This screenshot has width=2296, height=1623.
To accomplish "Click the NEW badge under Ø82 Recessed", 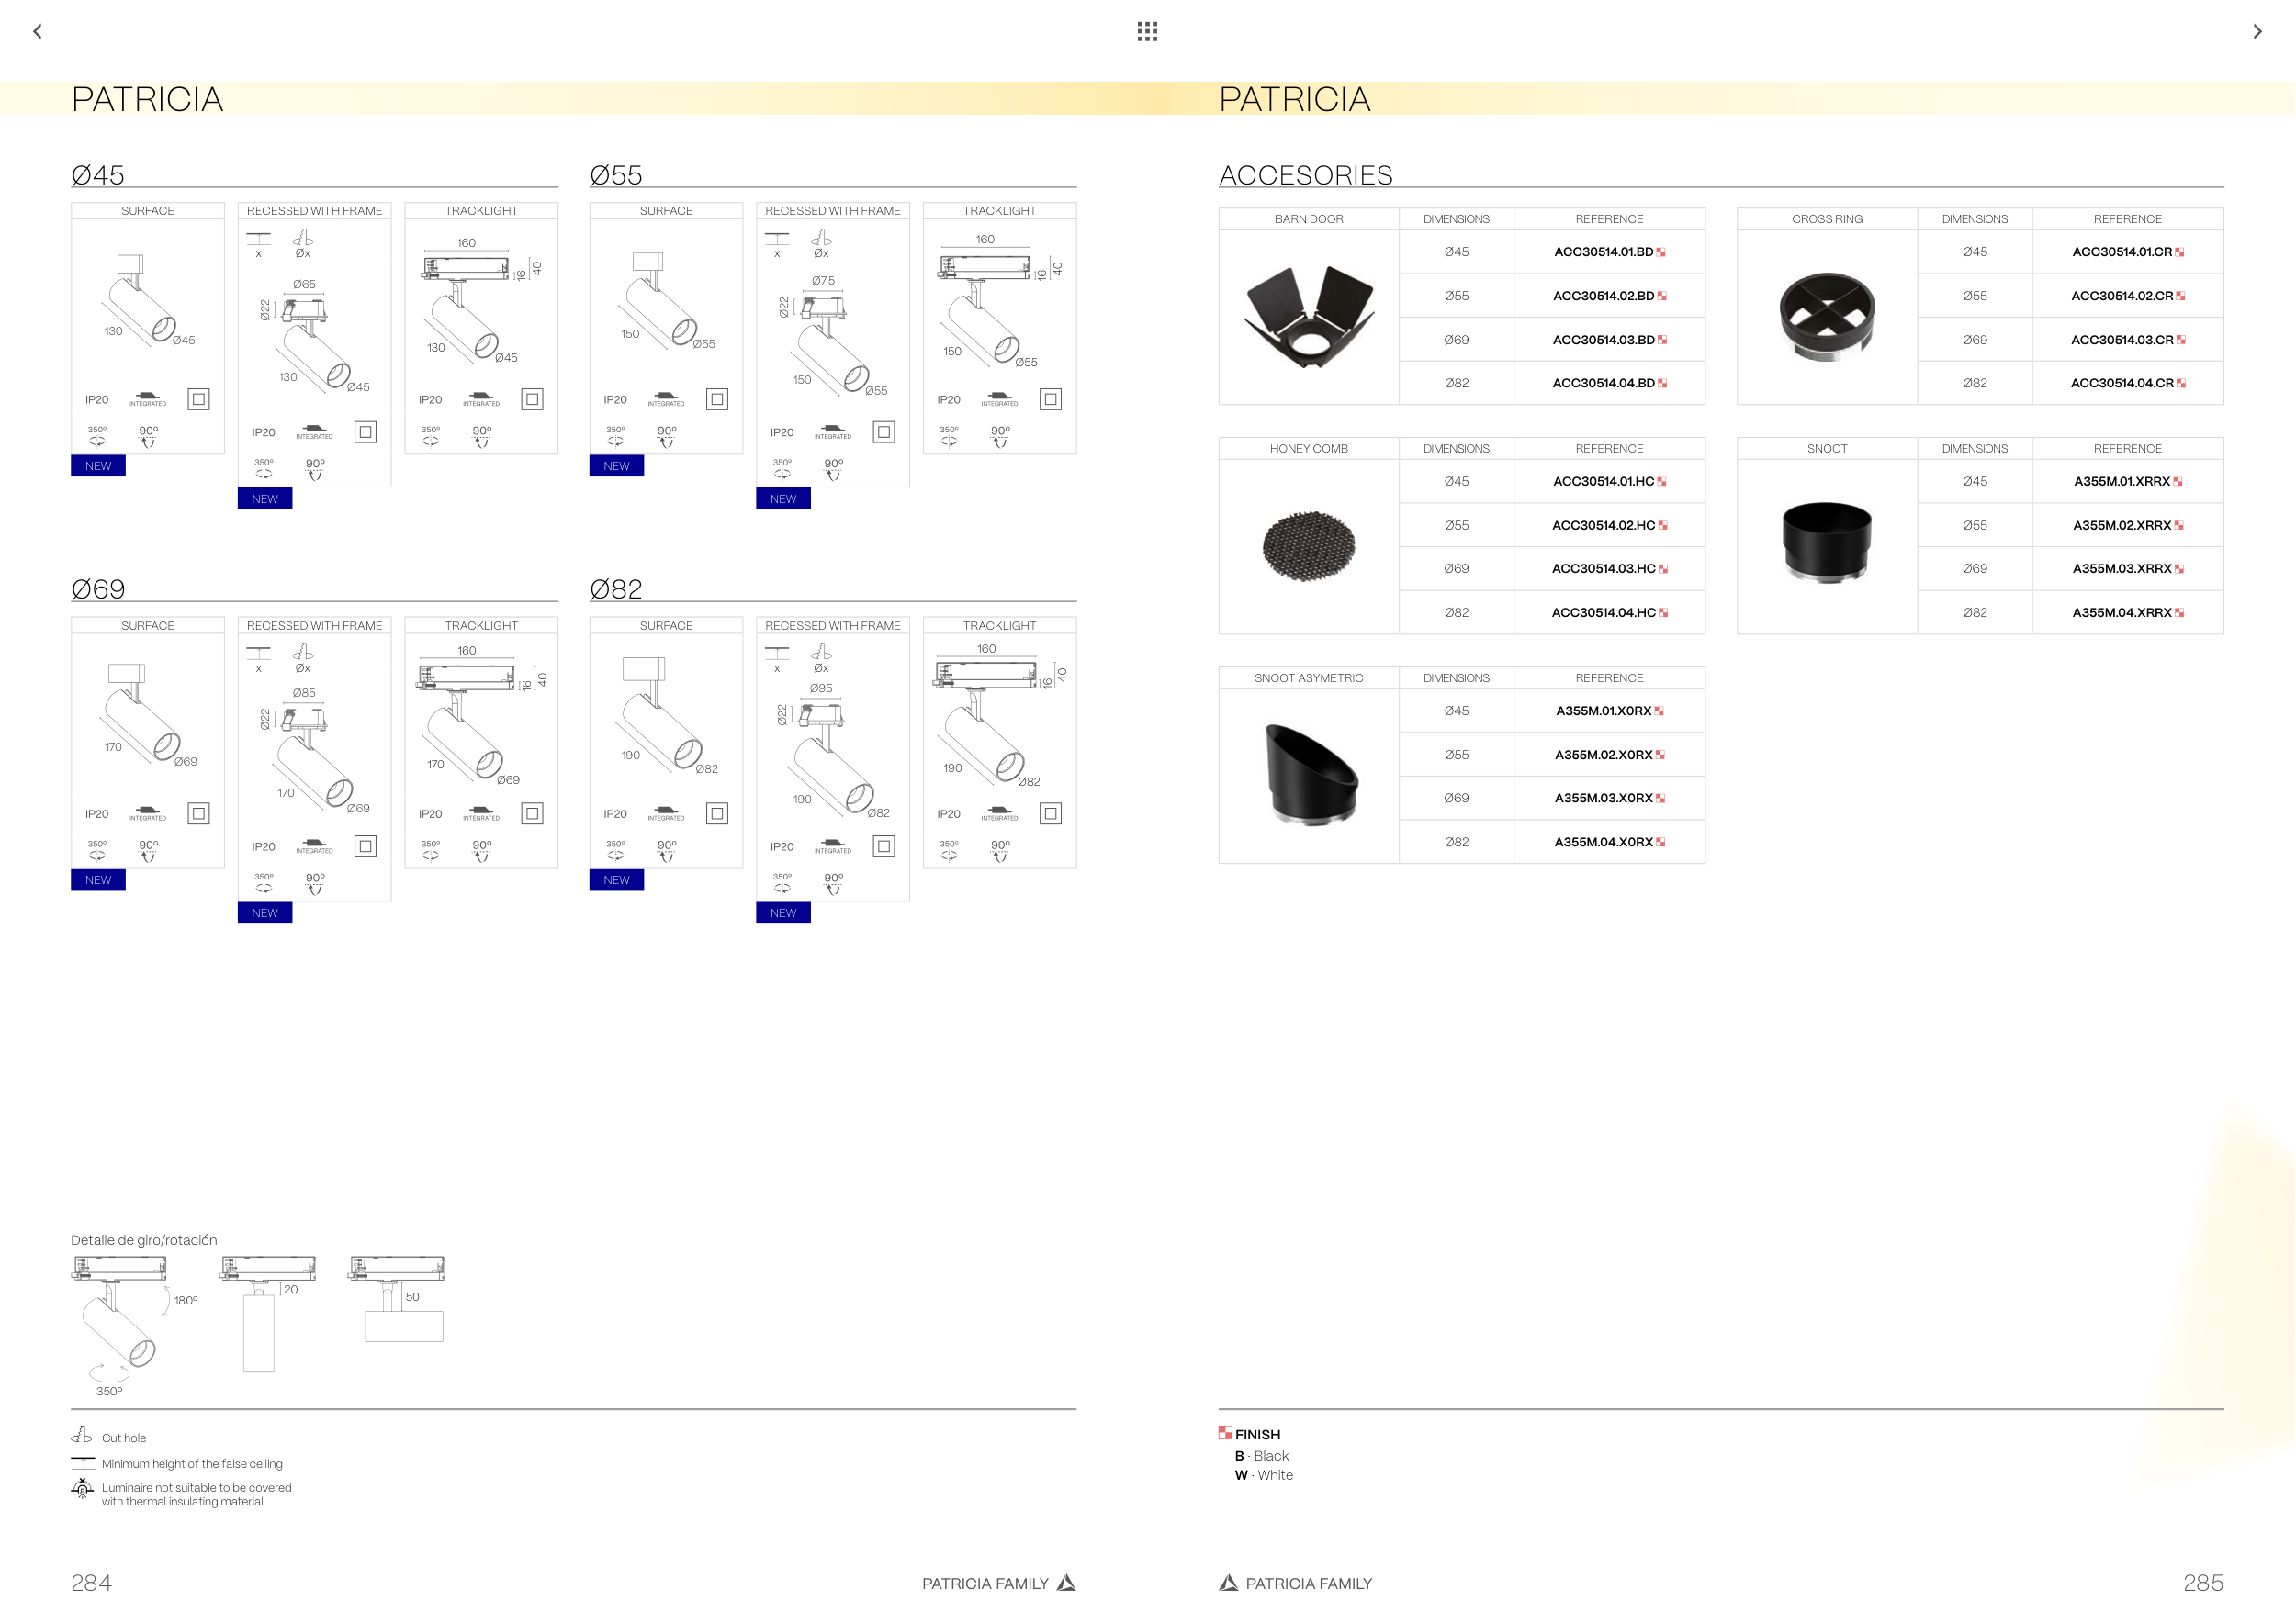I will pos(783,913).
